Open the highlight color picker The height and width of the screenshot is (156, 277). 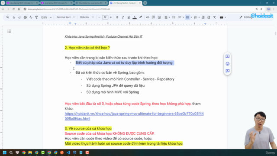141,17
